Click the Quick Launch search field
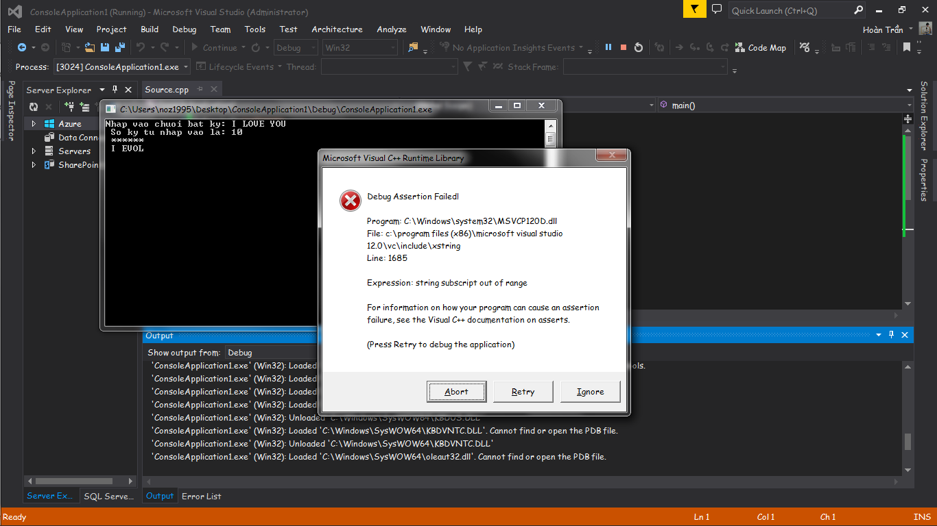The image size is (937, 526). click(789, 10)
